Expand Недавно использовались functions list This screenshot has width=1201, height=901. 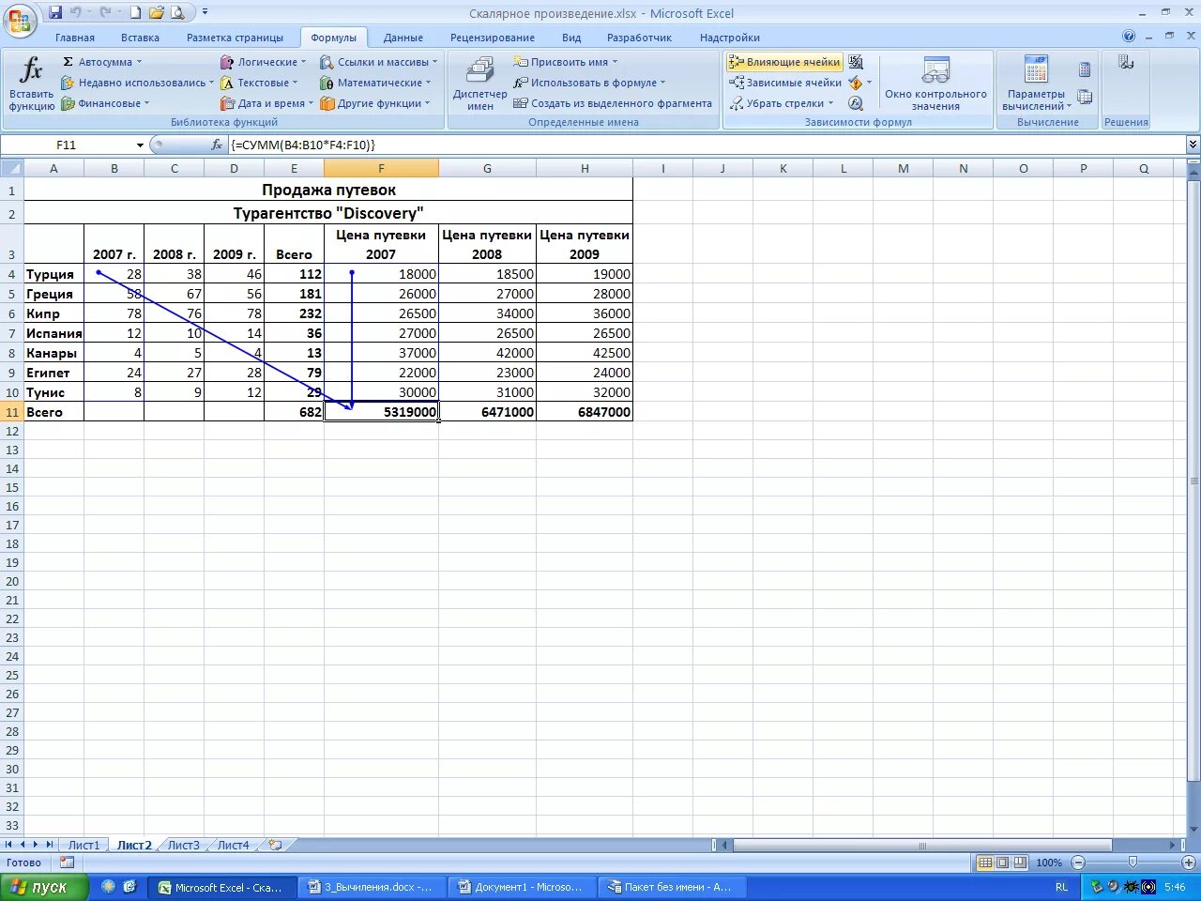pyautogui.click(x=137, y=83)
